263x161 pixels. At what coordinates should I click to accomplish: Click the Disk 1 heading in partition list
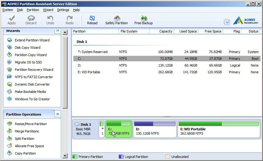coord(82,42)
